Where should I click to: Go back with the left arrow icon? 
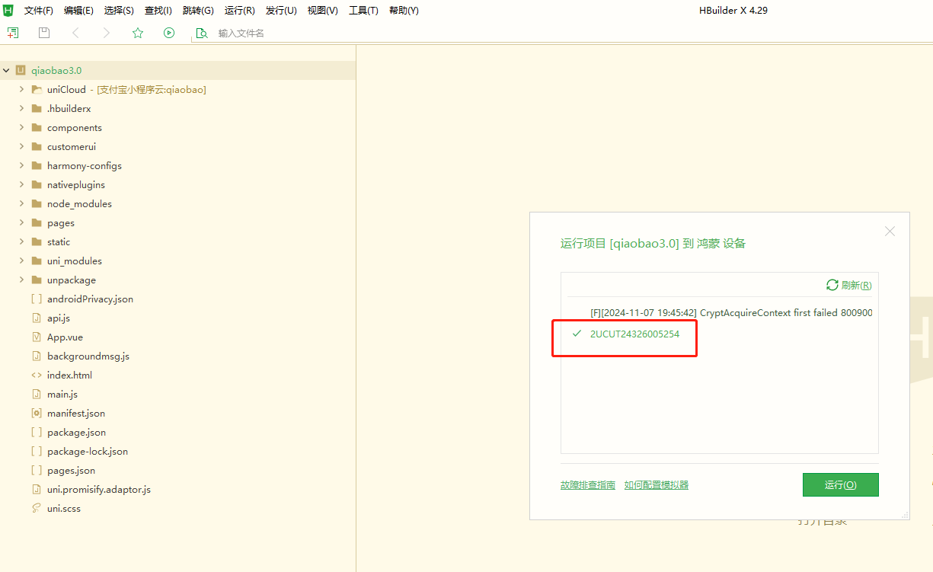pyautogui.click(x=75, y=33)
